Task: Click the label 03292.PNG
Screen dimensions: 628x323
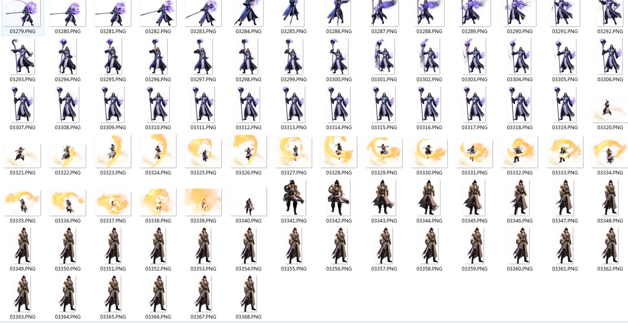Action: (610, 31)
